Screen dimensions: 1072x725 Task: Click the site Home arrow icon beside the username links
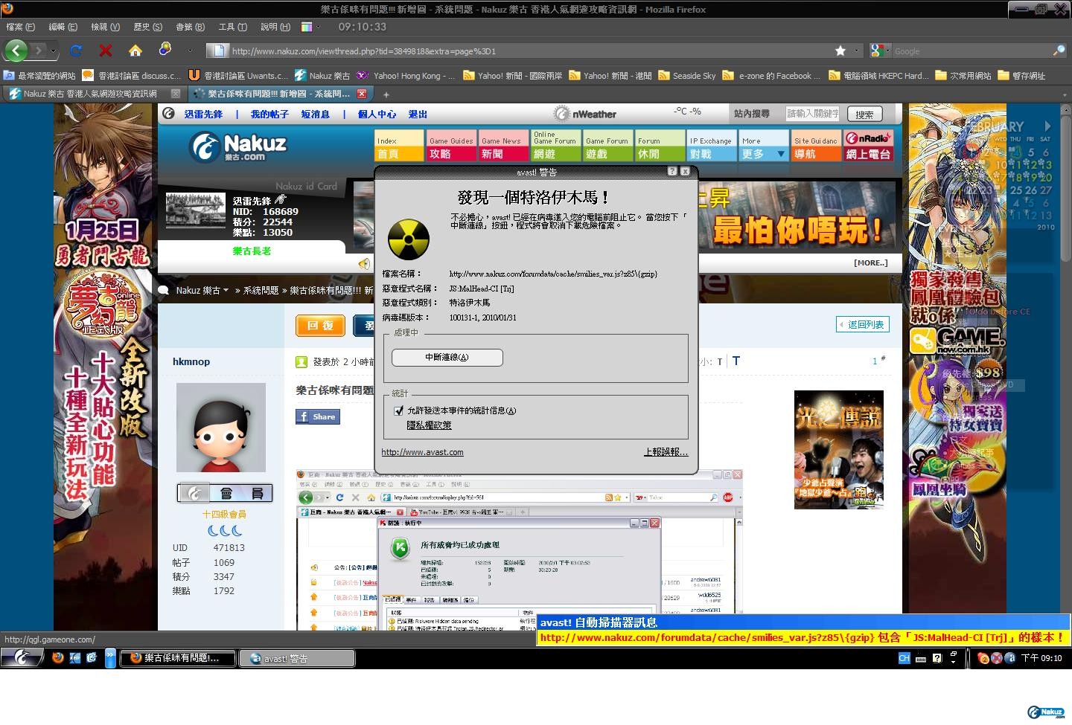pos(169,114)
